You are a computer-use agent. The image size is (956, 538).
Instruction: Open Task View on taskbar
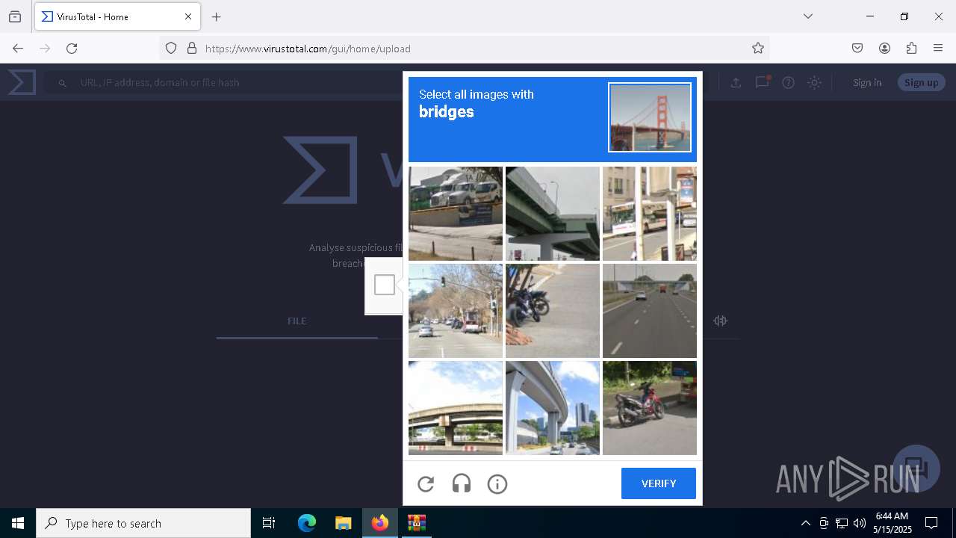(x=269, y=523)
